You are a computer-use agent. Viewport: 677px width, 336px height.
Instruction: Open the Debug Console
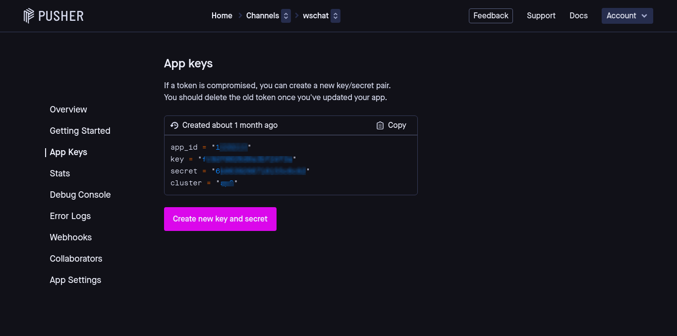(80, 195)
